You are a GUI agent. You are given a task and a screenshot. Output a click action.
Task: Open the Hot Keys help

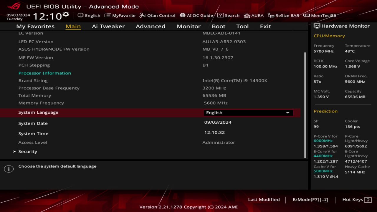coord(357,200)
